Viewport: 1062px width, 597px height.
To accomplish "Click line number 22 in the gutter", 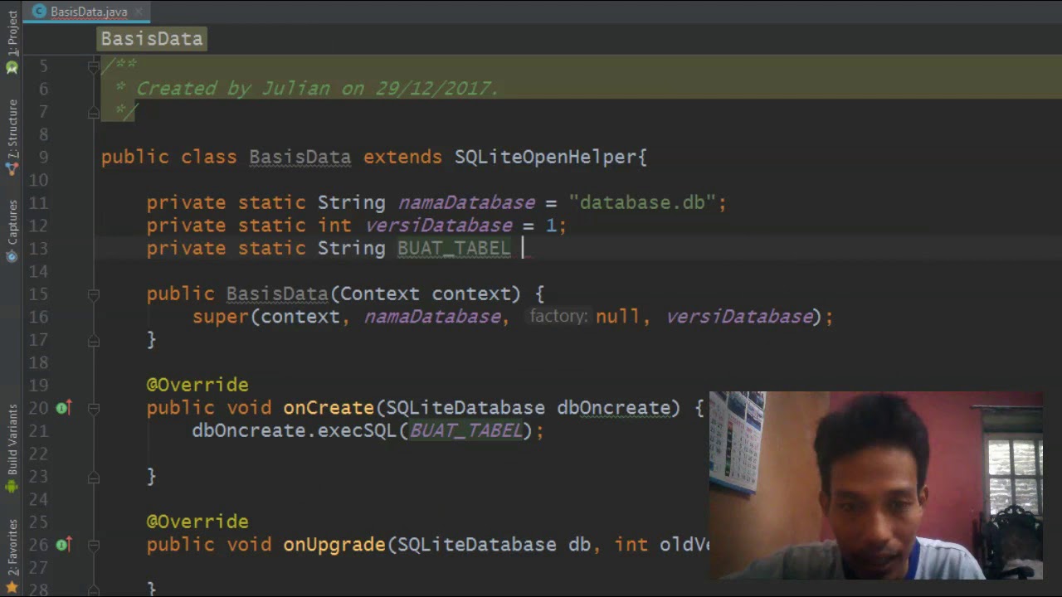I will click(x=39, y=454).
